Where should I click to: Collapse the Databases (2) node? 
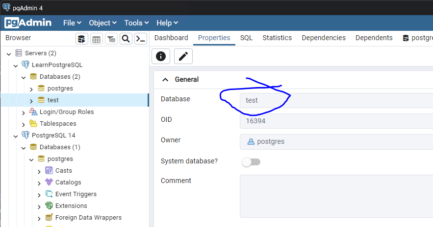coord(24,77)
